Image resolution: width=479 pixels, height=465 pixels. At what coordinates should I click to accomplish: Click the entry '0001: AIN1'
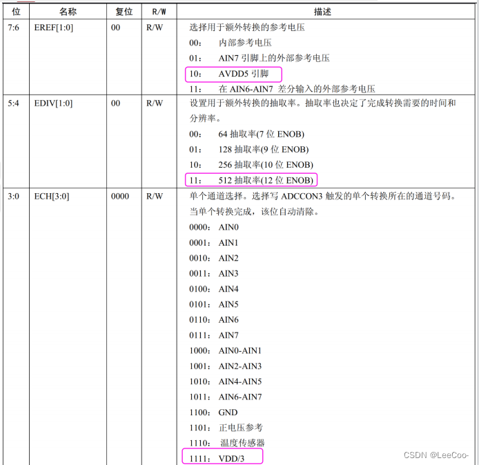[x=213, y=243]
